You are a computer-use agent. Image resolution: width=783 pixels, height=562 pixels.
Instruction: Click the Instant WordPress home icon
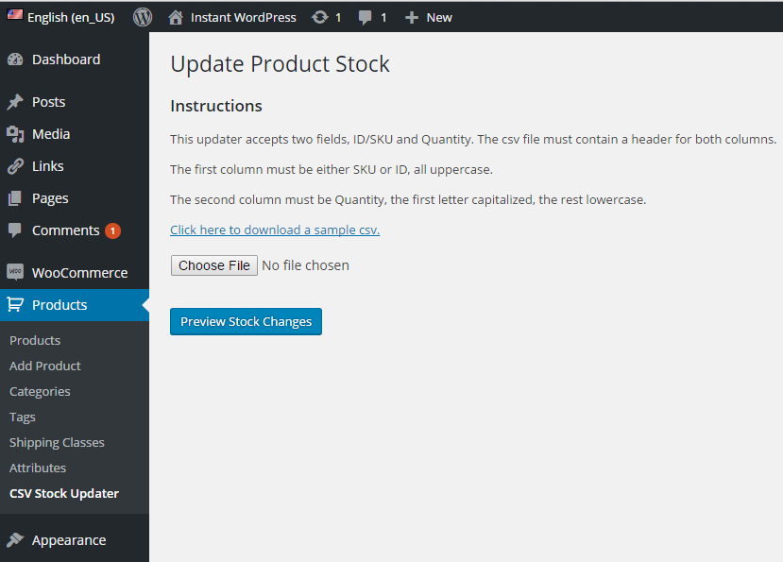(x=176, y=17)
